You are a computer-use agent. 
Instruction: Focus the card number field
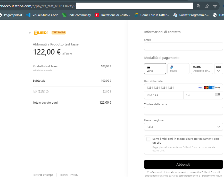(x=170, y=88)
